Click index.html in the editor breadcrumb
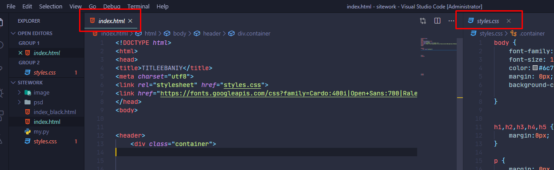Screen dimensions: 554x170 pyautogui.click(x=114, y=33)
